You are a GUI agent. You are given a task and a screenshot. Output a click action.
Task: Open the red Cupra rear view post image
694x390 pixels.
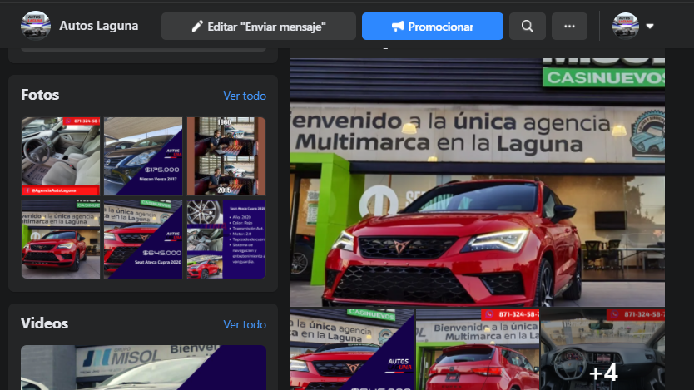click(x=478, y=349)
